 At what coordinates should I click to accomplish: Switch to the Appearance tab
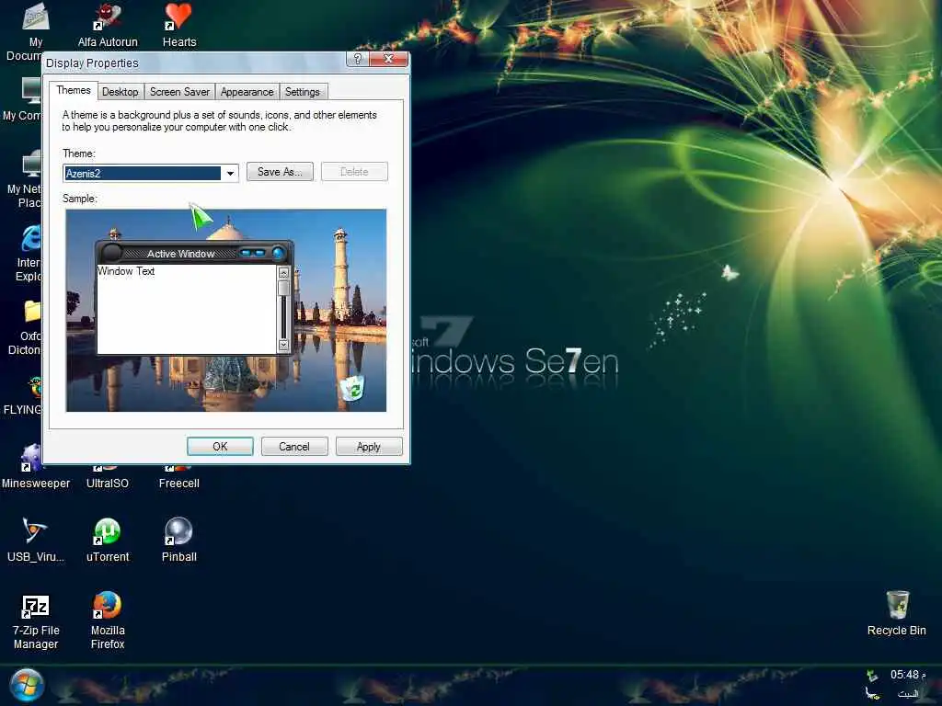(247, 92)
